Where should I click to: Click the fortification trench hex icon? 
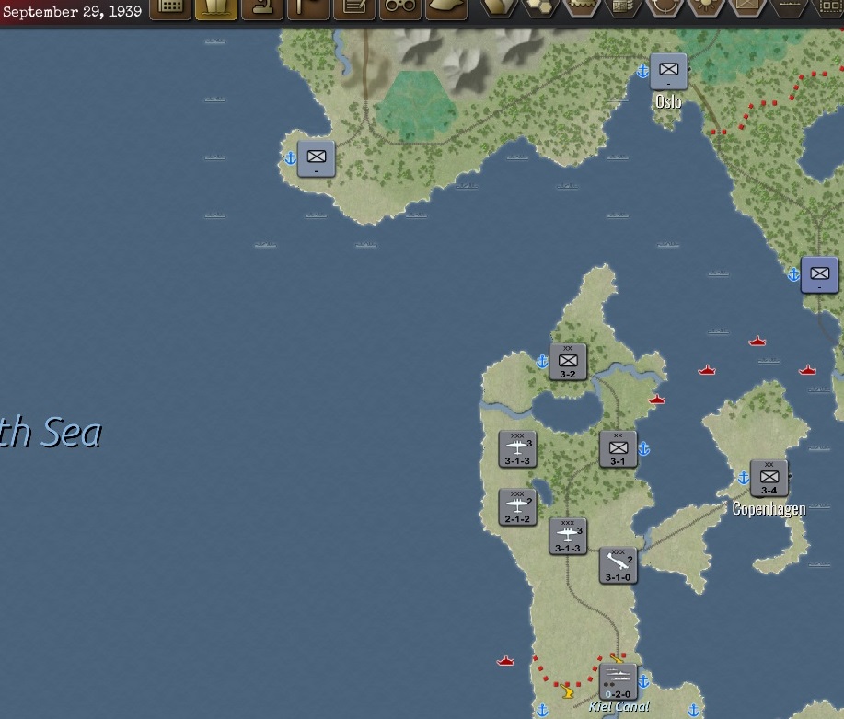pyautogui.click(x=584, y=11)
